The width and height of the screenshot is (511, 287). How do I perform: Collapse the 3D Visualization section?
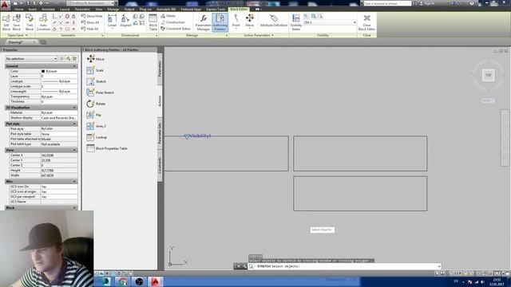[x=74, y=108]
